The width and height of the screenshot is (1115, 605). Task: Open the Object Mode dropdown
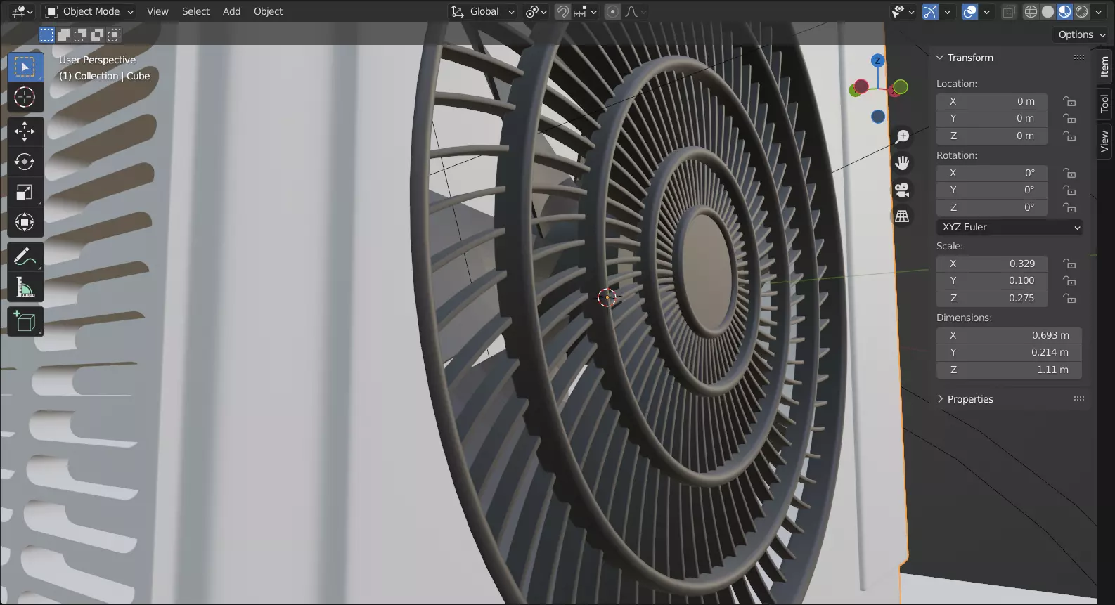89,11
